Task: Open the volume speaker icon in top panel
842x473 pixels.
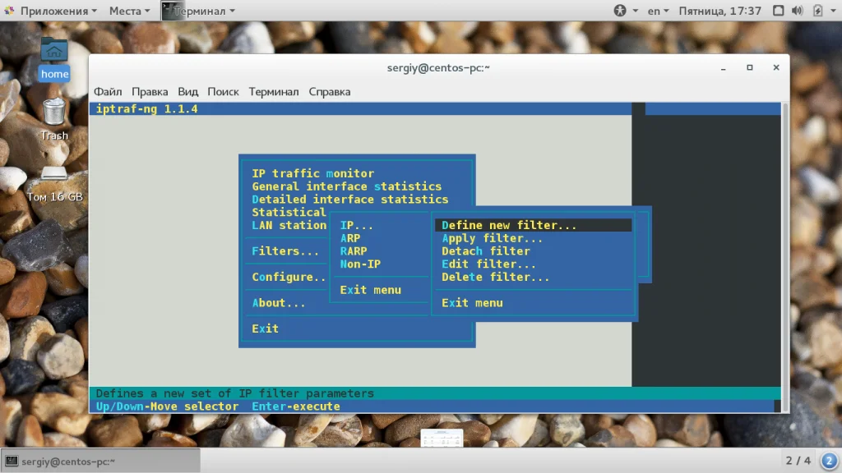Action: pyautogui.click(x=798, y=11)
